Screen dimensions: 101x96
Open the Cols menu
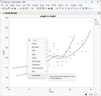(x=24, y=5)
